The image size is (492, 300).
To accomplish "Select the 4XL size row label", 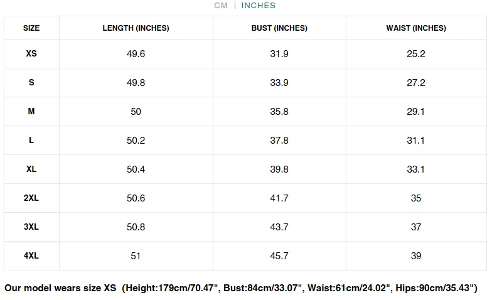I will pos(31,256).
